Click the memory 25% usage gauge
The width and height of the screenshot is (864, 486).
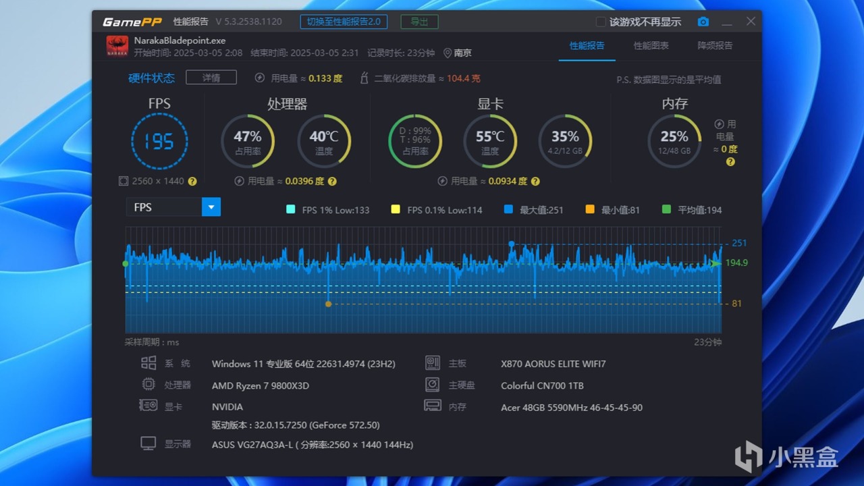click(x=674, y=141)
